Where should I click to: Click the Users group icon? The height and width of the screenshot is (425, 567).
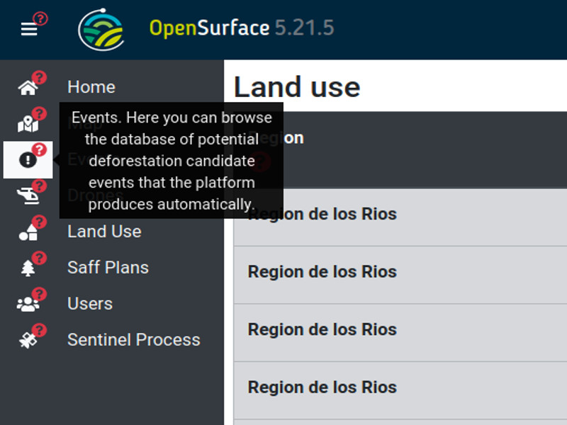(x=28, y=305)
